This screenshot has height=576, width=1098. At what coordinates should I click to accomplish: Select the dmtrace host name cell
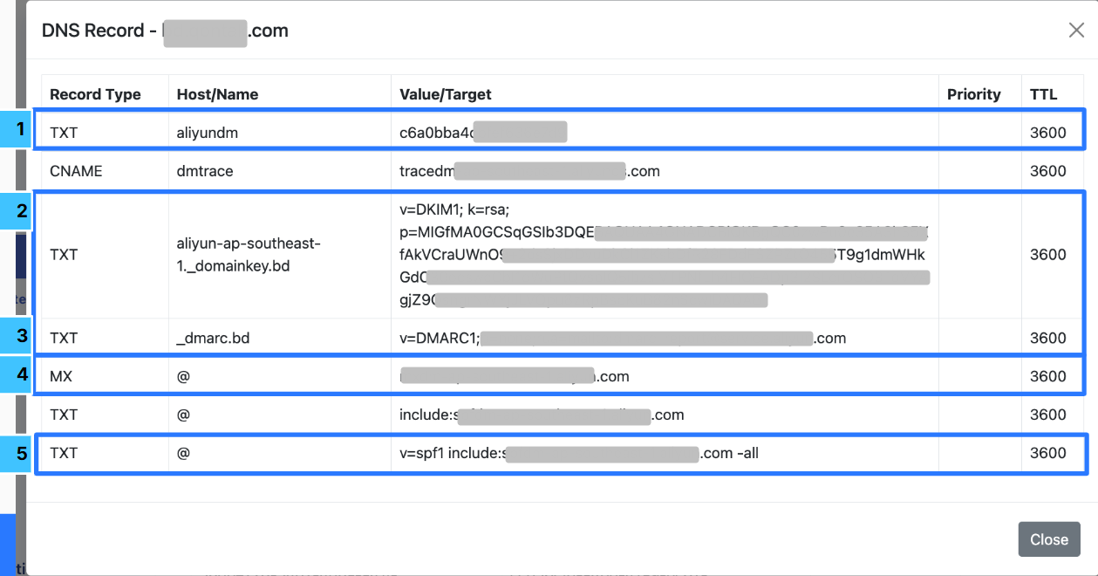(205, 171)
